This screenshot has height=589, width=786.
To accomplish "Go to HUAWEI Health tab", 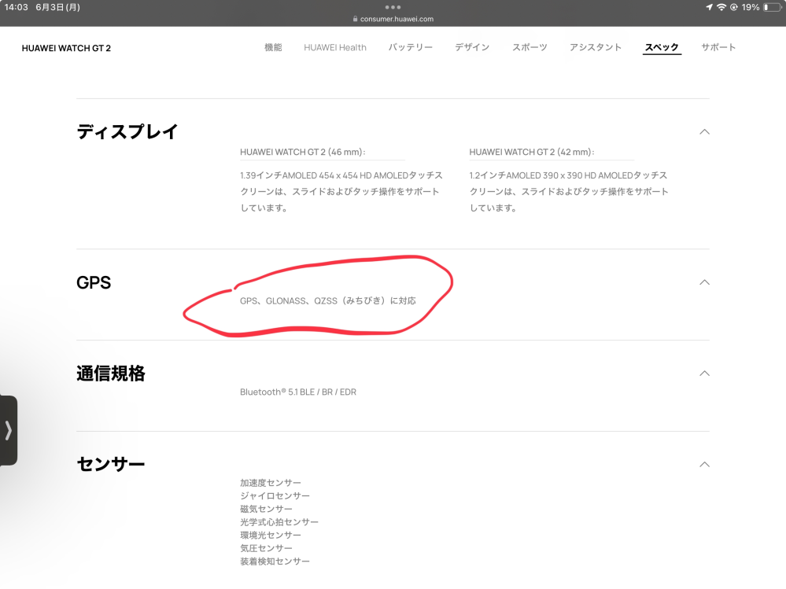I will tap(335, 48).
